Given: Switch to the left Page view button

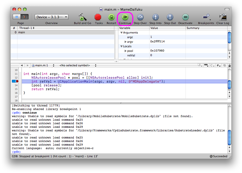Looking at the screenshot, I should point(17,17).
